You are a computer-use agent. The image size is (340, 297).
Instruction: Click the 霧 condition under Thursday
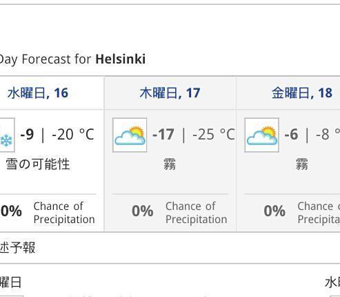pyautogui.click(x=170, y=164)
